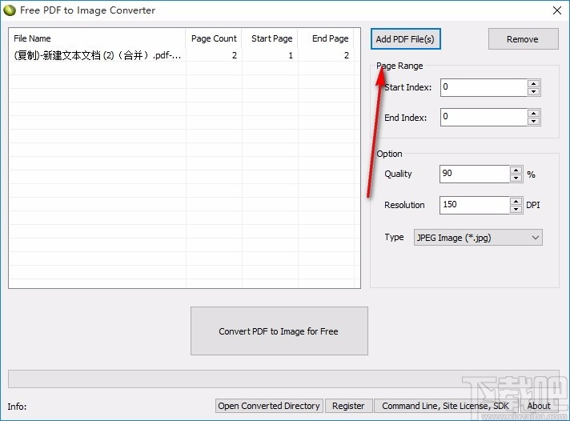The height and width of the screenshot is (421, 570).
Task: Focus the Resolution DPI field
Action: click(475, 205)
